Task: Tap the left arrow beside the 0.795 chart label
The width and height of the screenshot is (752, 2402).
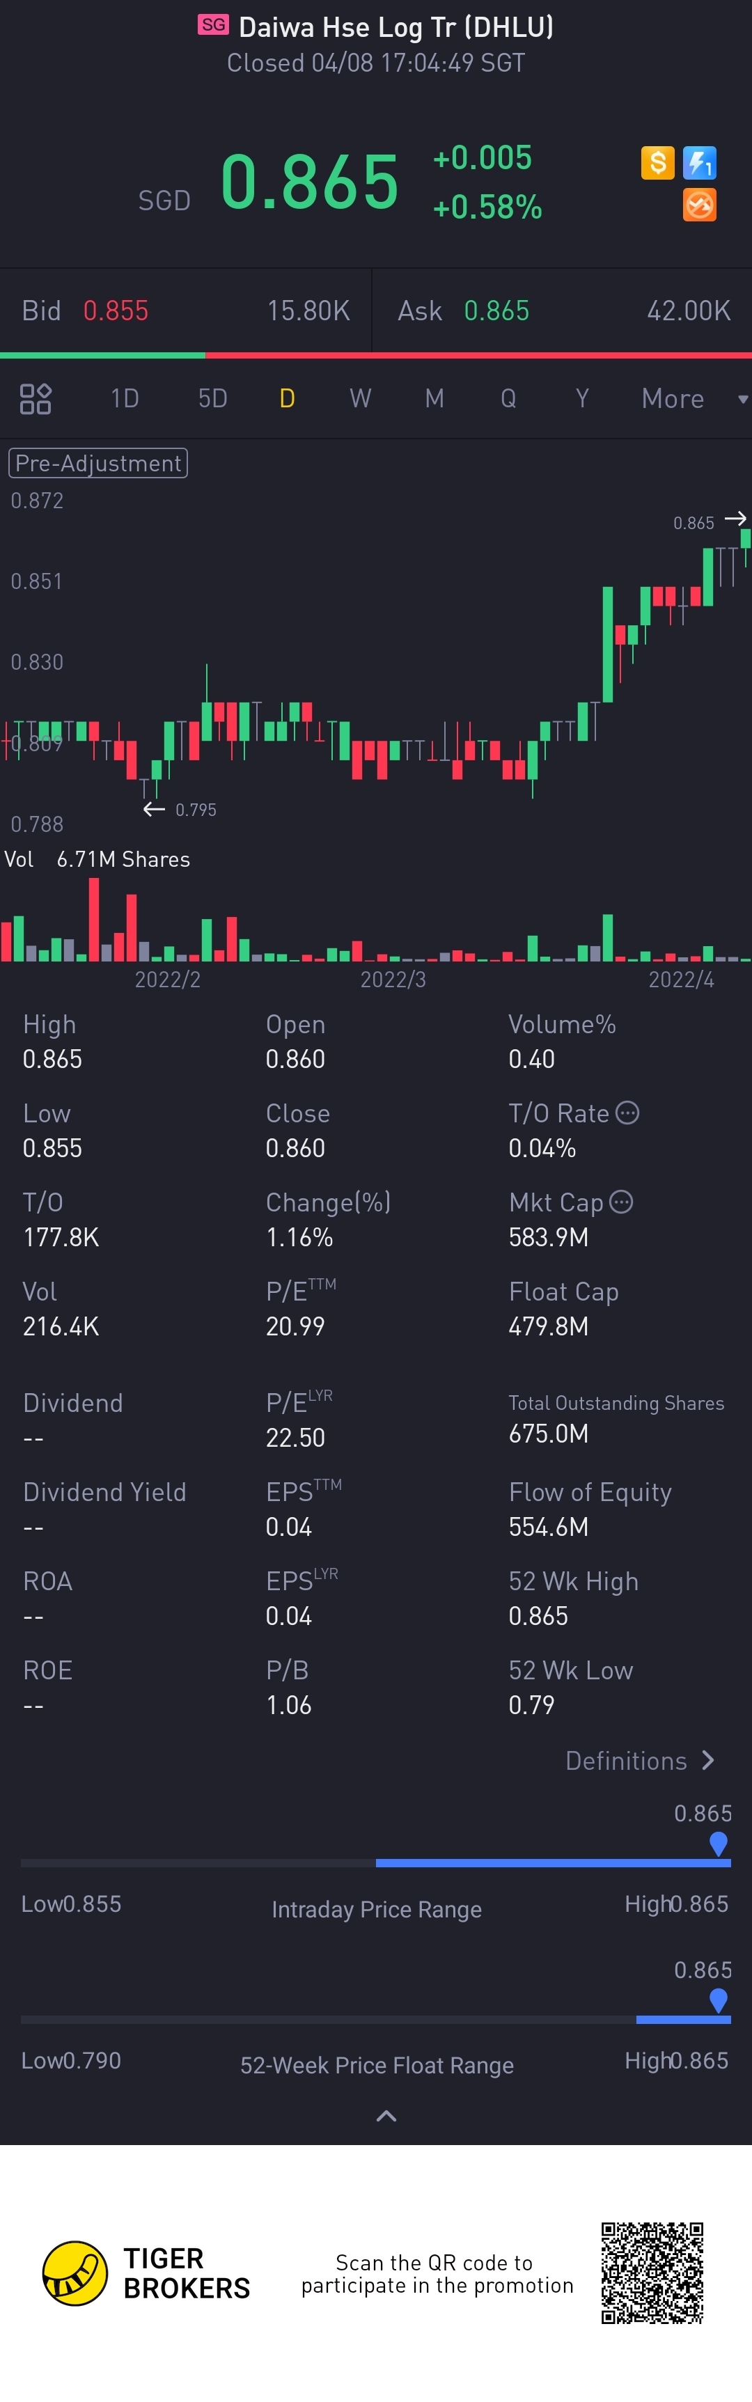Action: coord(154,808)
